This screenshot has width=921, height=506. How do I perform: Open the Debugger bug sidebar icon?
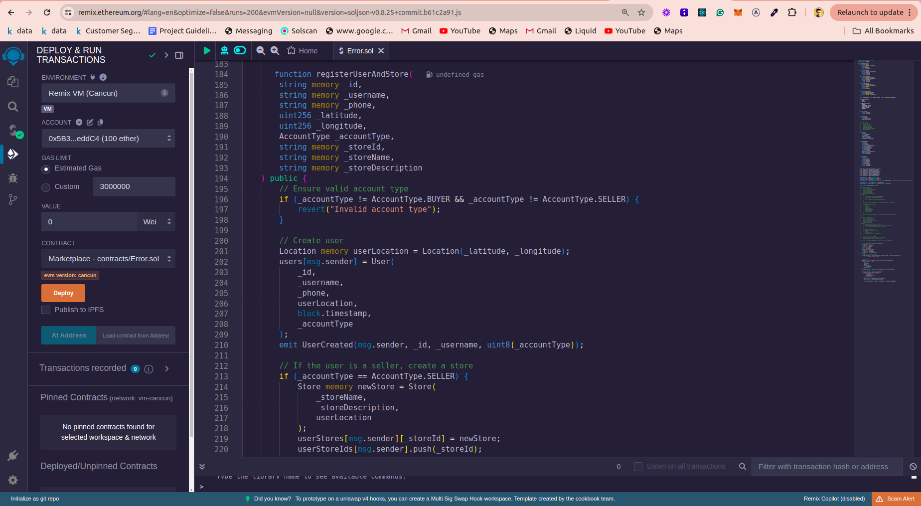[13, 178]
